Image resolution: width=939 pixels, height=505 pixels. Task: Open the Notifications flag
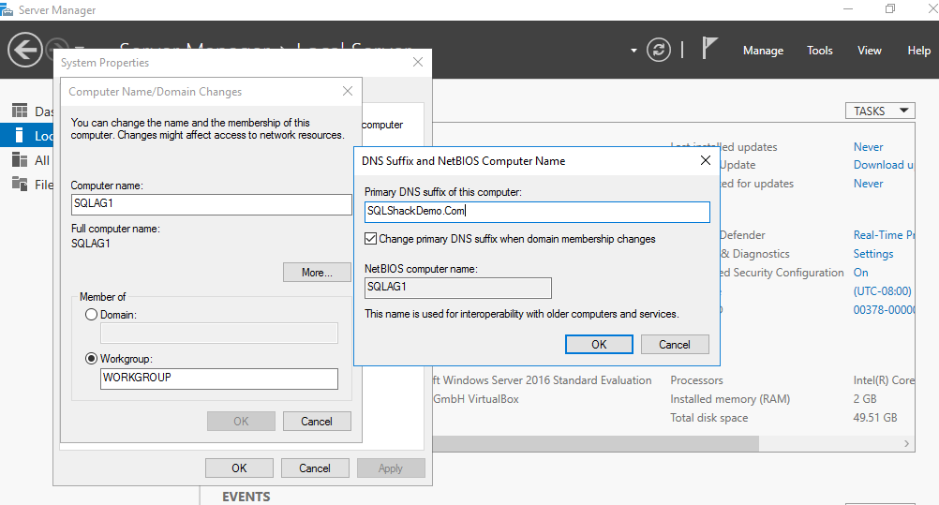coord(709,49)
